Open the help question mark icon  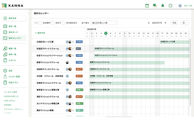click(x=170, y=6)
